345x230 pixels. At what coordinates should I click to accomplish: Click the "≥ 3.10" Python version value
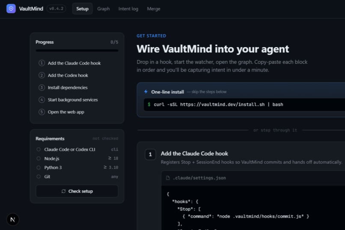coord(111,167)
